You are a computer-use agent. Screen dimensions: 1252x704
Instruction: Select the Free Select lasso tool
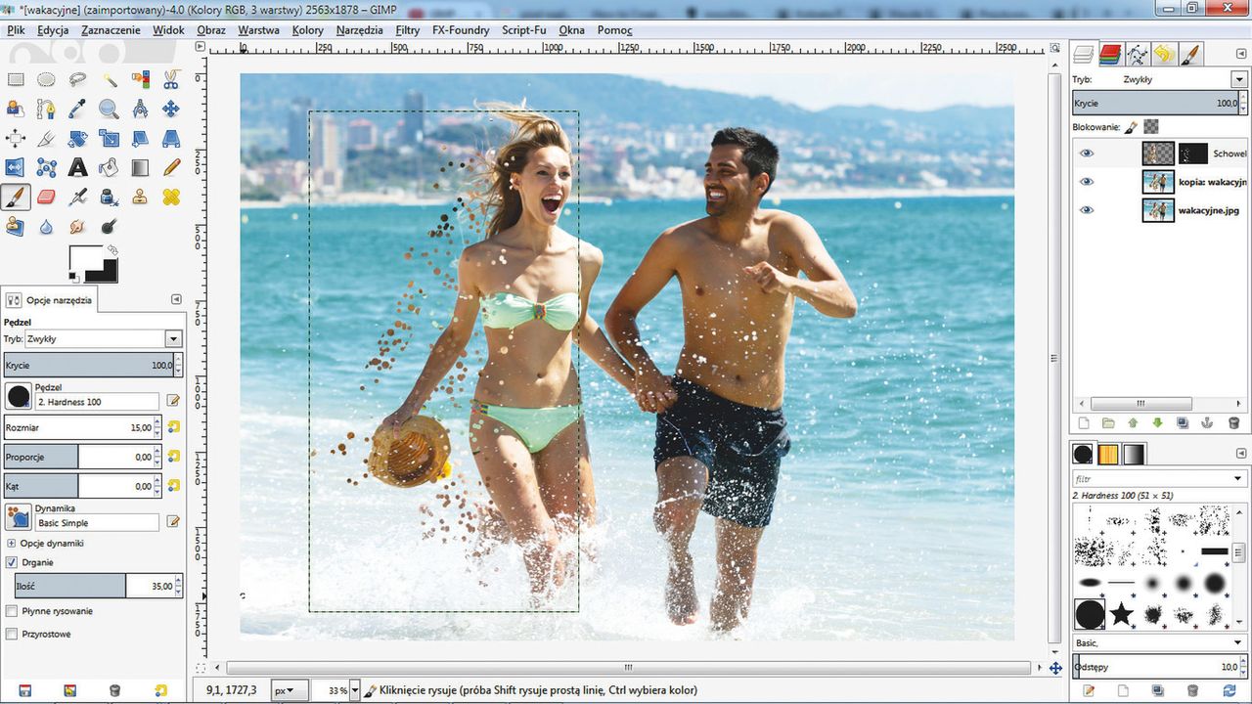pos(77,80)
